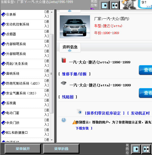Click 查看 button for 线路图
The width and height of the screenshot is (152, 155).
point(146,93)
